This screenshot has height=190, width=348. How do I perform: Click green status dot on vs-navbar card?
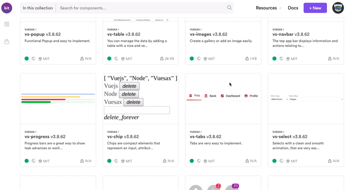[274, 59]
